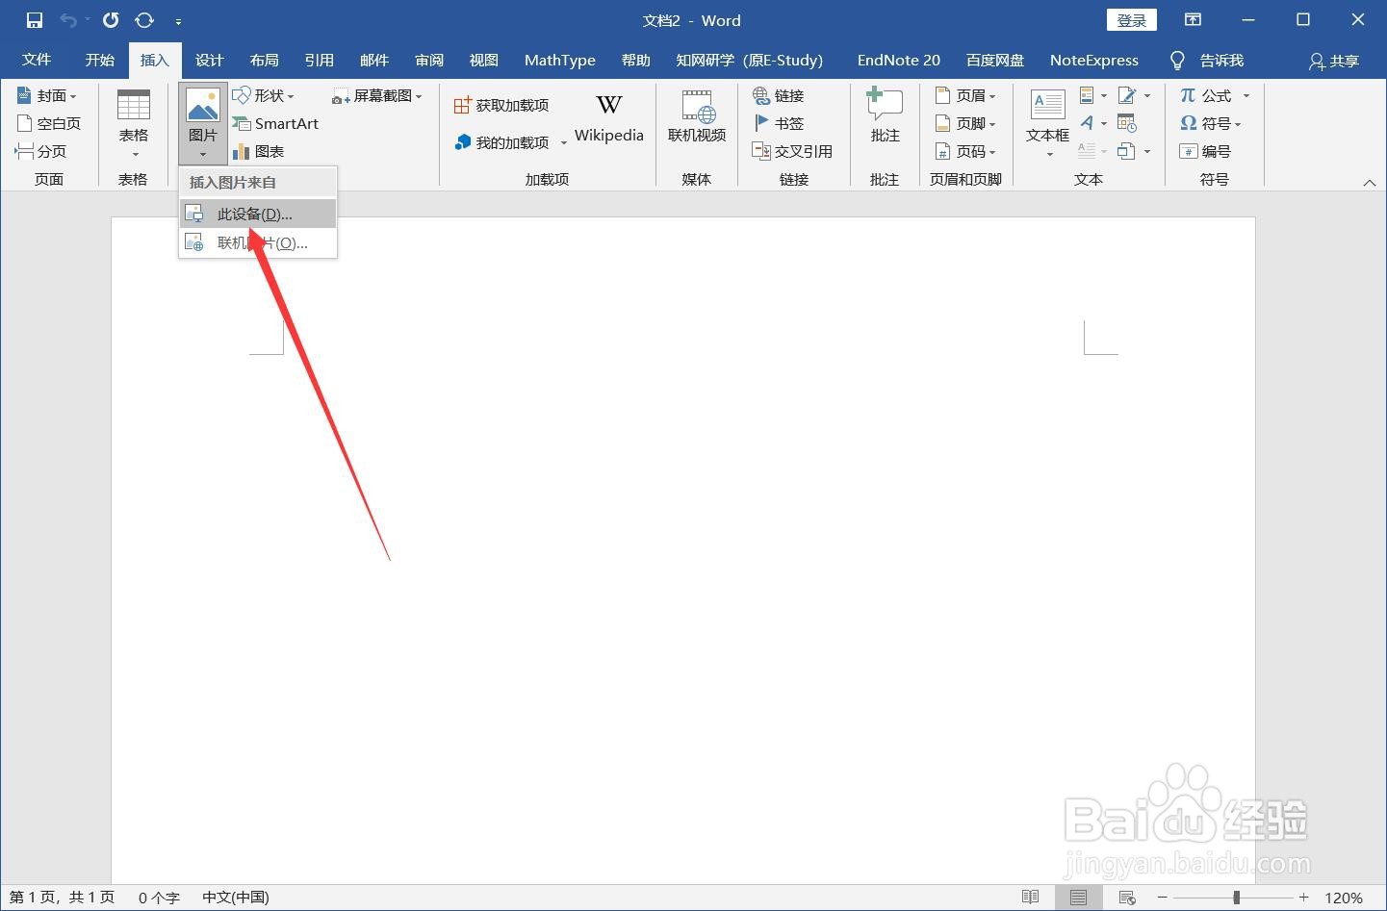Switch to the 开始 tab

(100, 60)
